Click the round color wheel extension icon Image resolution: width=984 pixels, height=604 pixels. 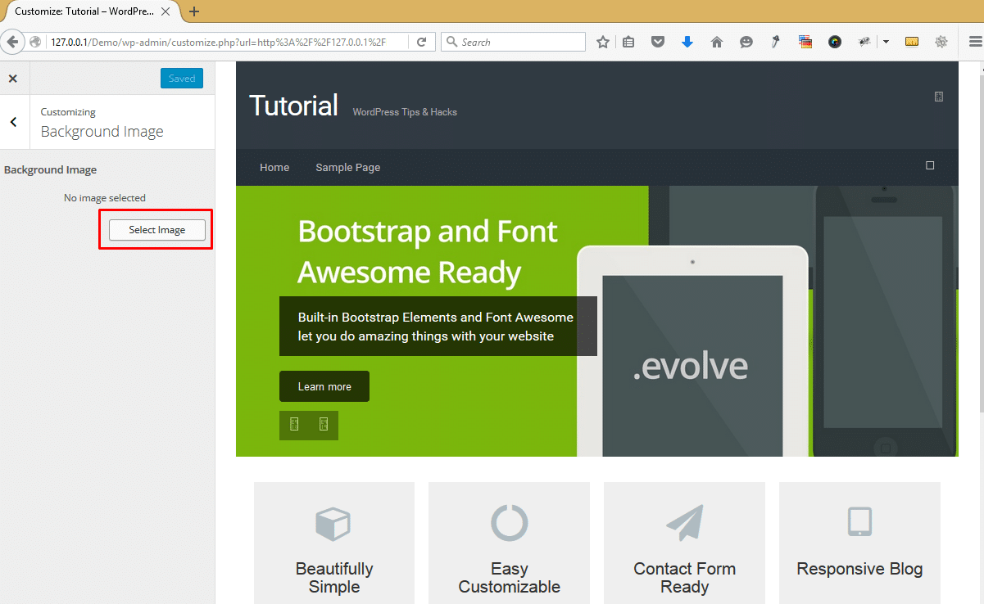[835, 42]
